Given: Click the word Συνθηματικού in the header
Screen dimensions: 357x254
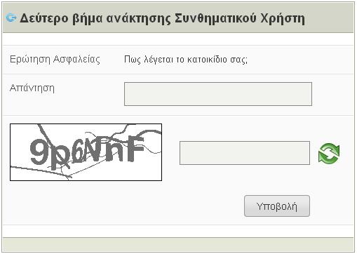Looking at the screenshot, I should pos(215,18).
